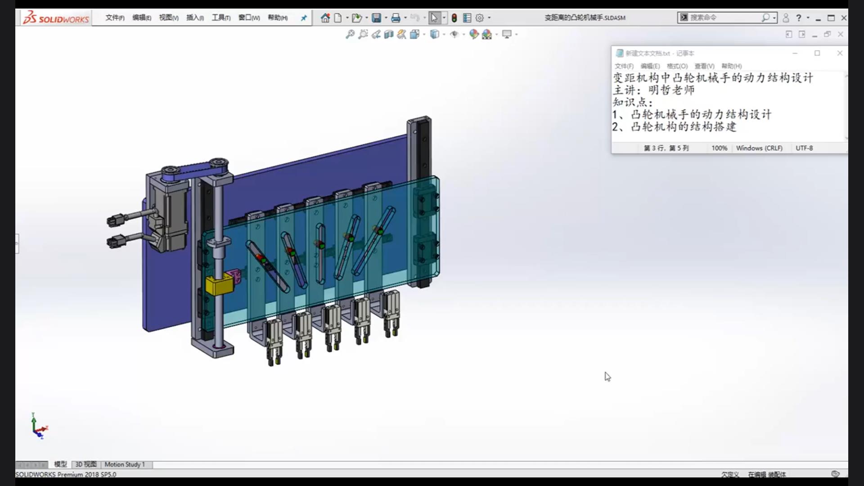This screenshot has height=486, width=864.
Task: Open Notepad 格式(O) menu
Action: coord(677,66)
